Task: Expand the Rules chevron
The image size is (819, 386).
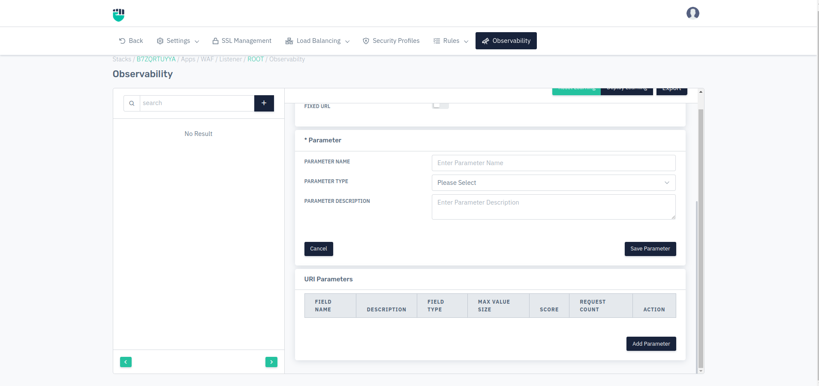Action: 466,41
